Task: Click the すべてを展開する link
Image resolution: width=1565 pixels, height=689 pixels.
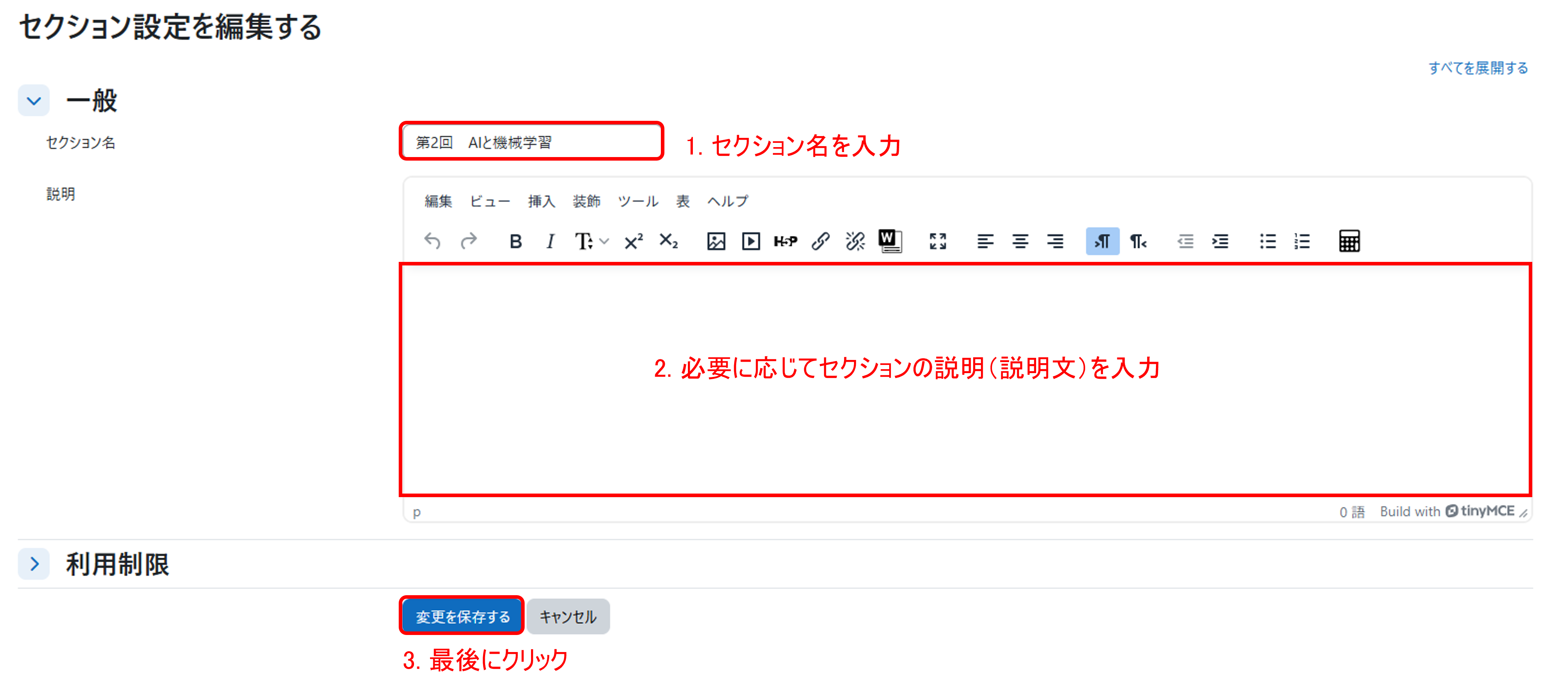Action: coord(1478,68)
